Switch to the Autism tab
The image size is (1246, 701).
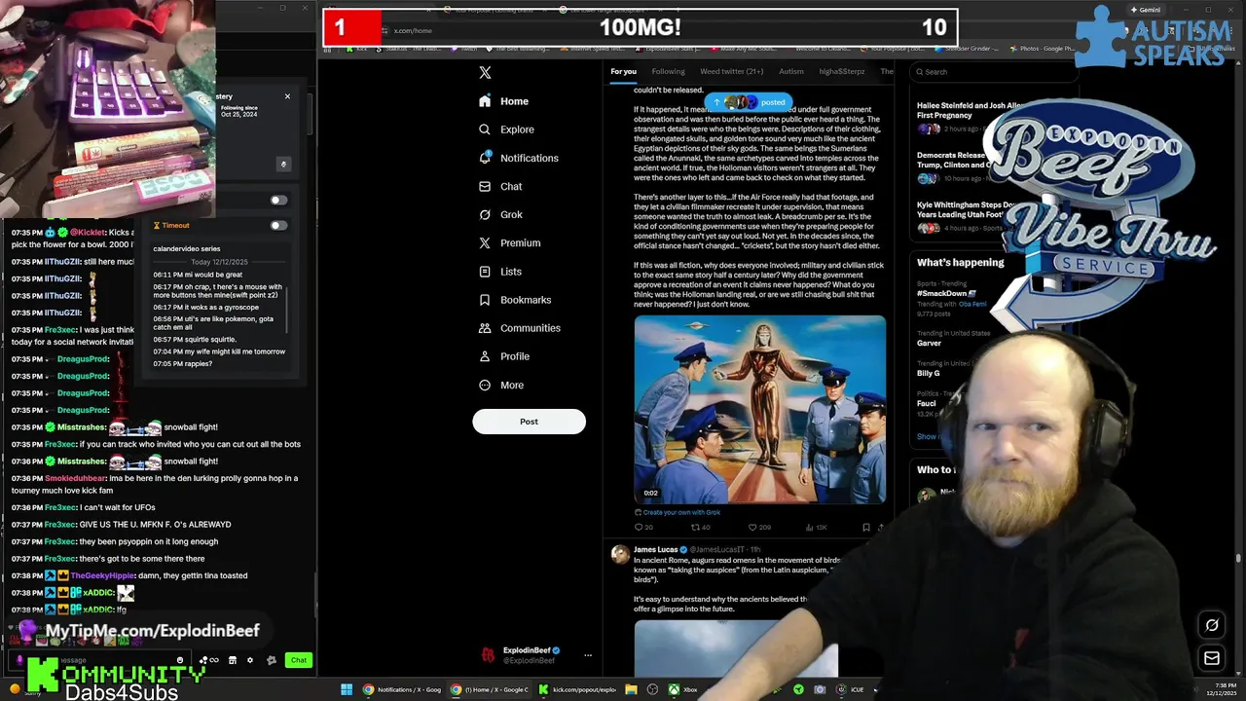click(x=791, y=71)
